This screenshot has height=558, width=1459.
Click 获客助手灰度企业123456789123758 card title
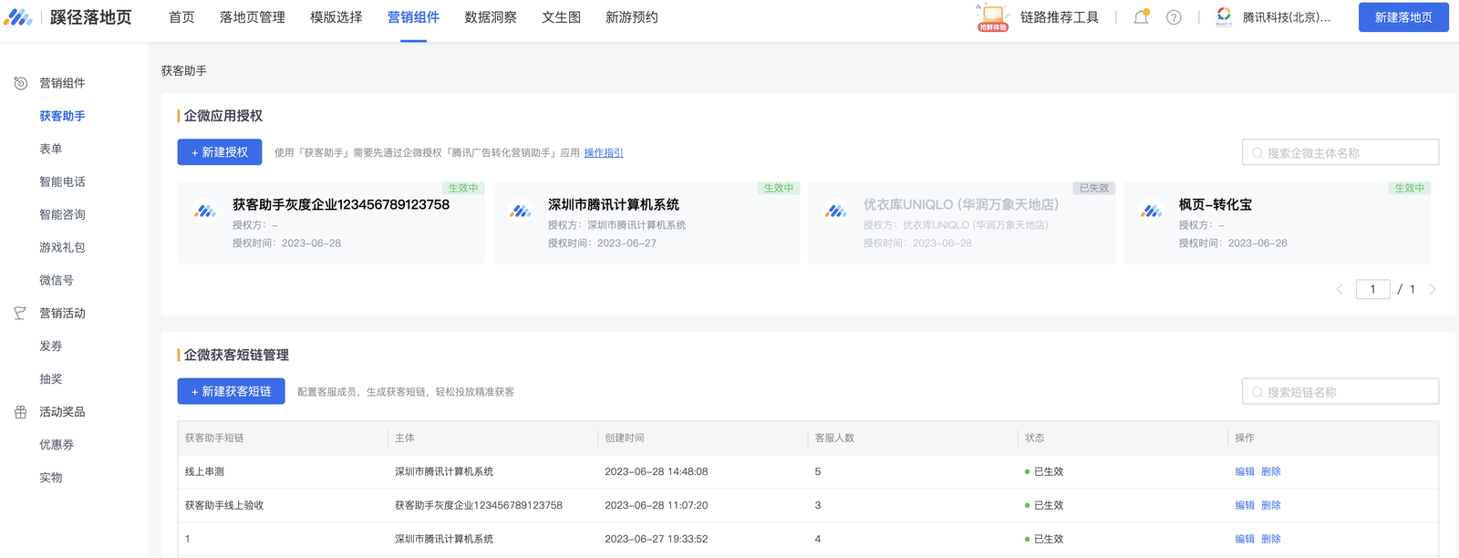coord(341,204)
